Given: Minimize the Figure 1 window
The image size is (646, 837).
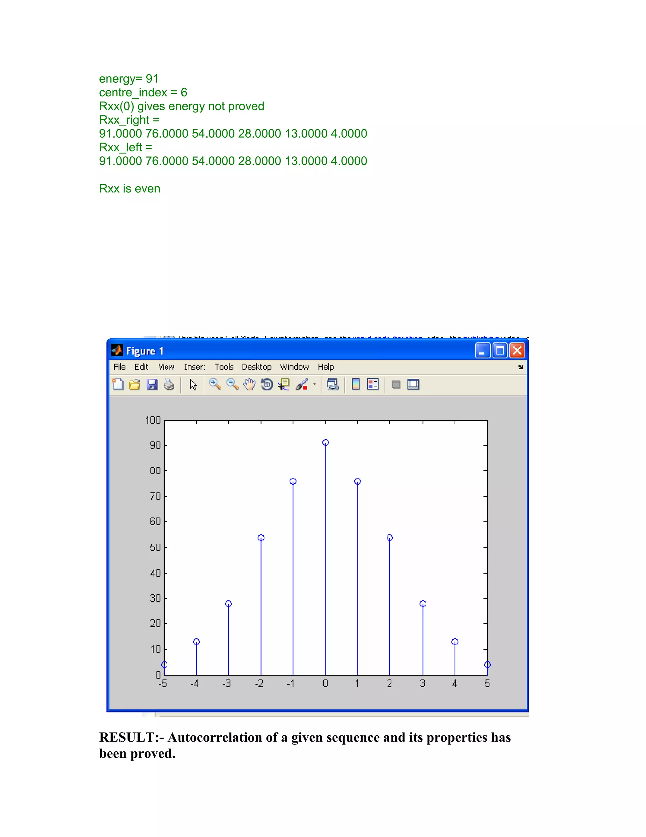Looking at the screenshot, I should 483,350.
